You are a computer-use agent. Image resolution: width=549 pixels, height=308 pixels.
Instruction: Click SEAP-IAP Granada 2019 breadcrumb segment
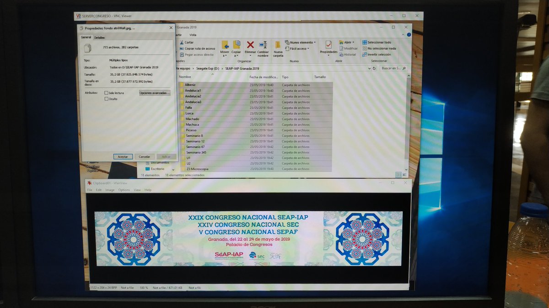tap(242, 68)
